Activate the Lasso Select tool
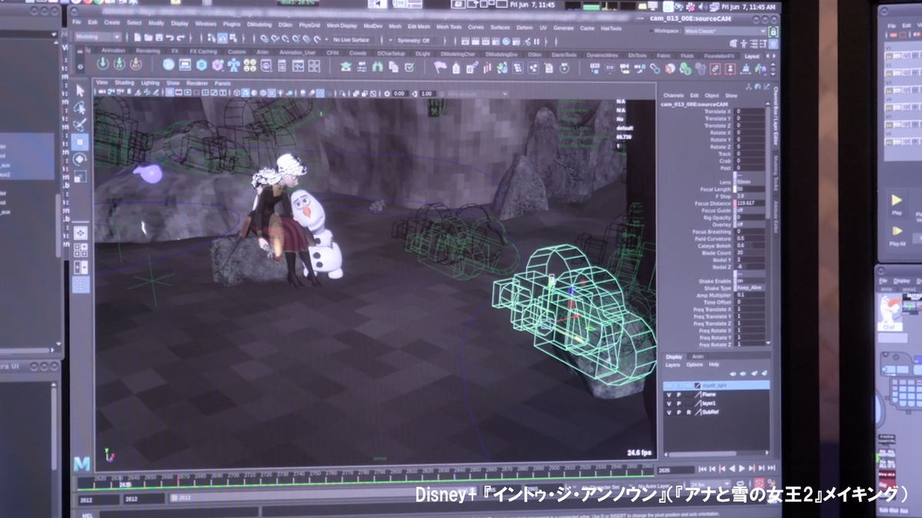 81,107
